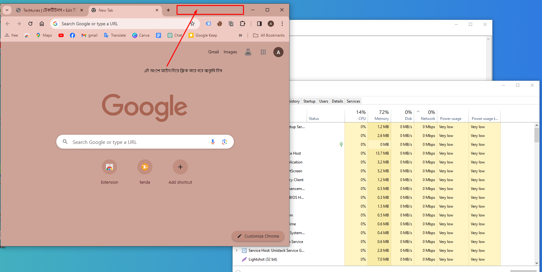Open the Facebook bookmark
The width and height of the screenshot is (542, 272).
point(72,35)
